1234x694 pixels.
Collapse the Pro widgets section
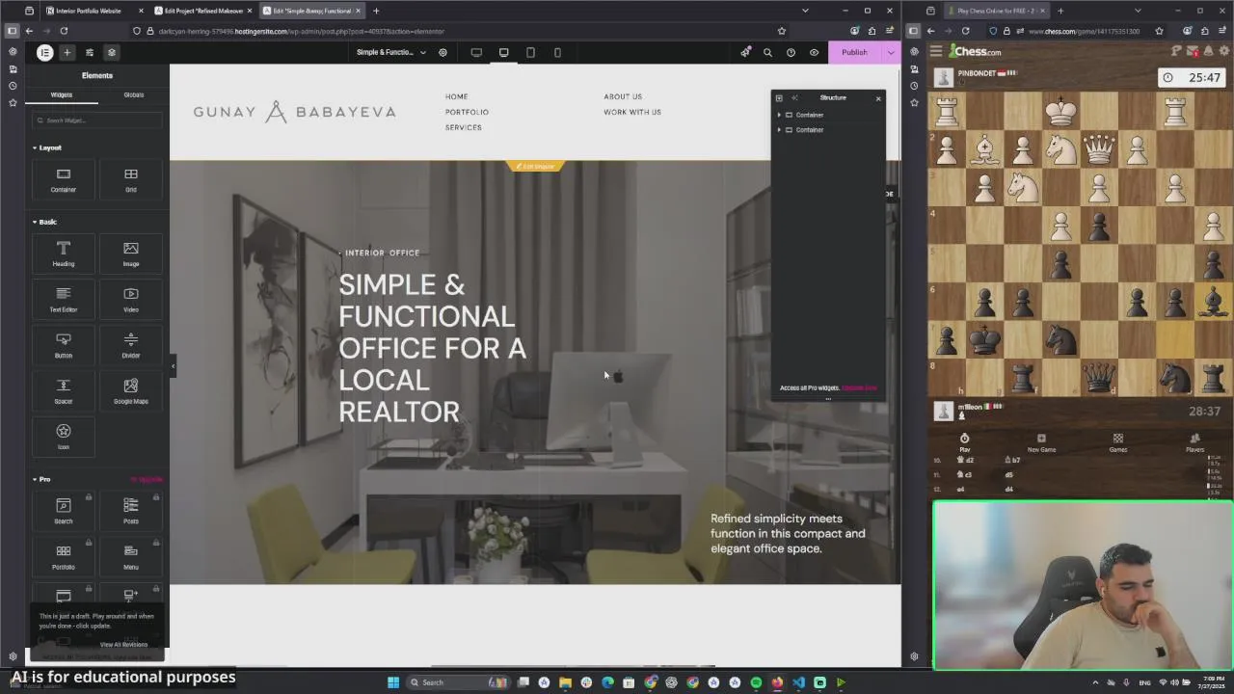pyautogui.click(x=41, y=479)
